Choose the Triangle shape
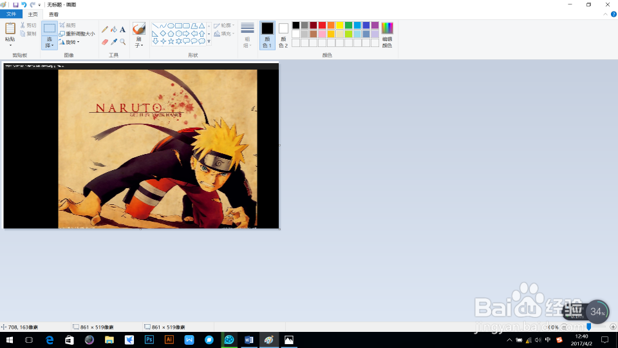Screen dimensions: 618x348 pos(201,26)
